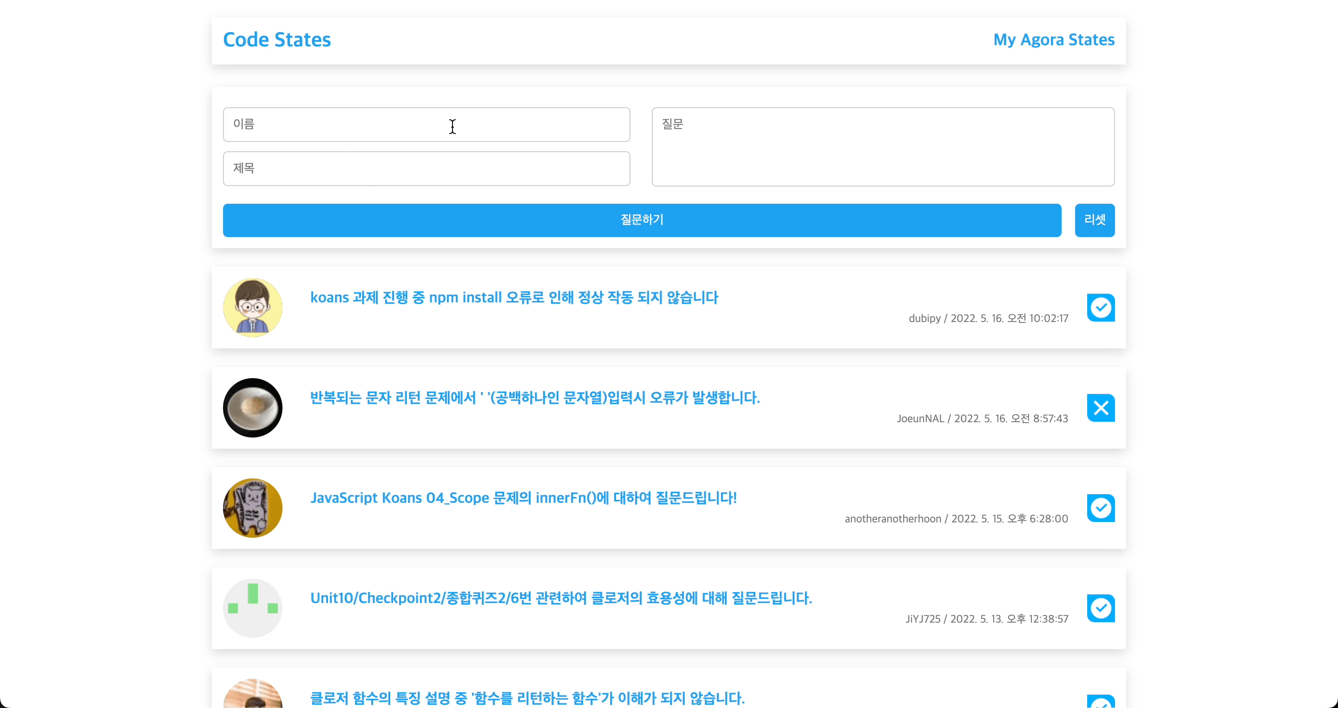Open the koans npm install question title
The height and width of the screenshot is (708, 1338).
point(514,297)
